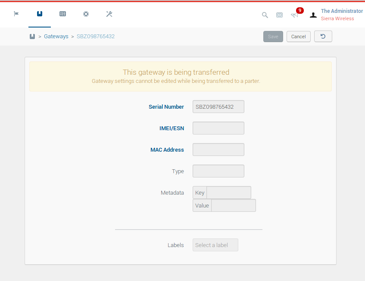Open the Type field dropdown
365x281 pixels.
pyautogui.click(x=218, y=171)
